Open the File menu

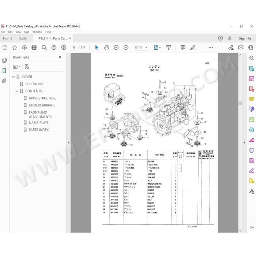point(3,32)
